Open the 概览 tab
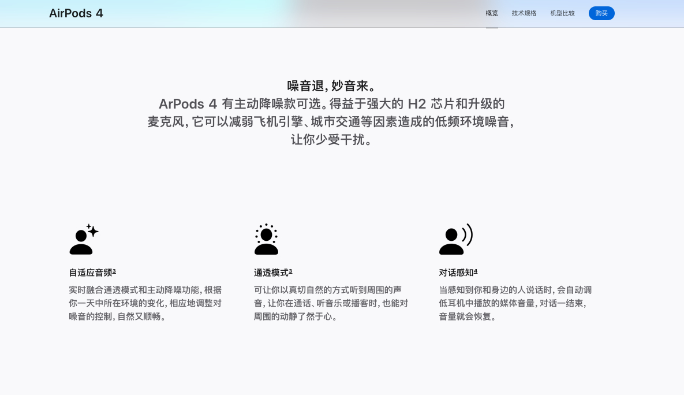 point(492,13)
